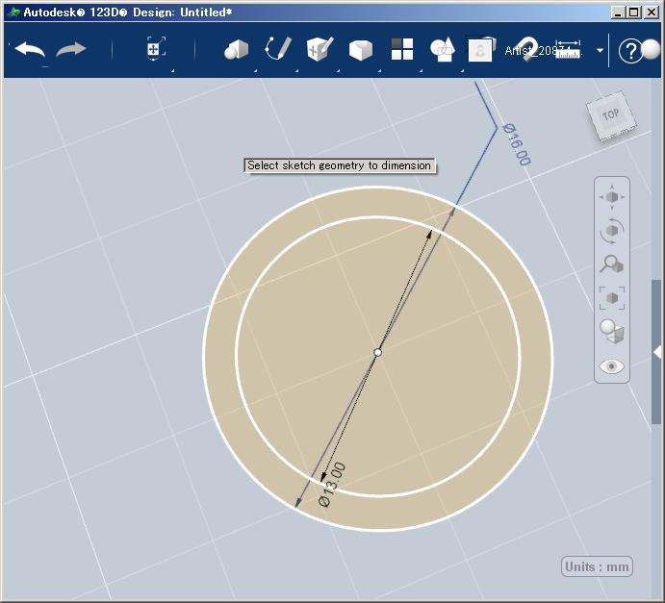Expand the Combine submenu arrow
This screenshot has width=665, height=603.
pyautogui.click(x=462, y=71)
